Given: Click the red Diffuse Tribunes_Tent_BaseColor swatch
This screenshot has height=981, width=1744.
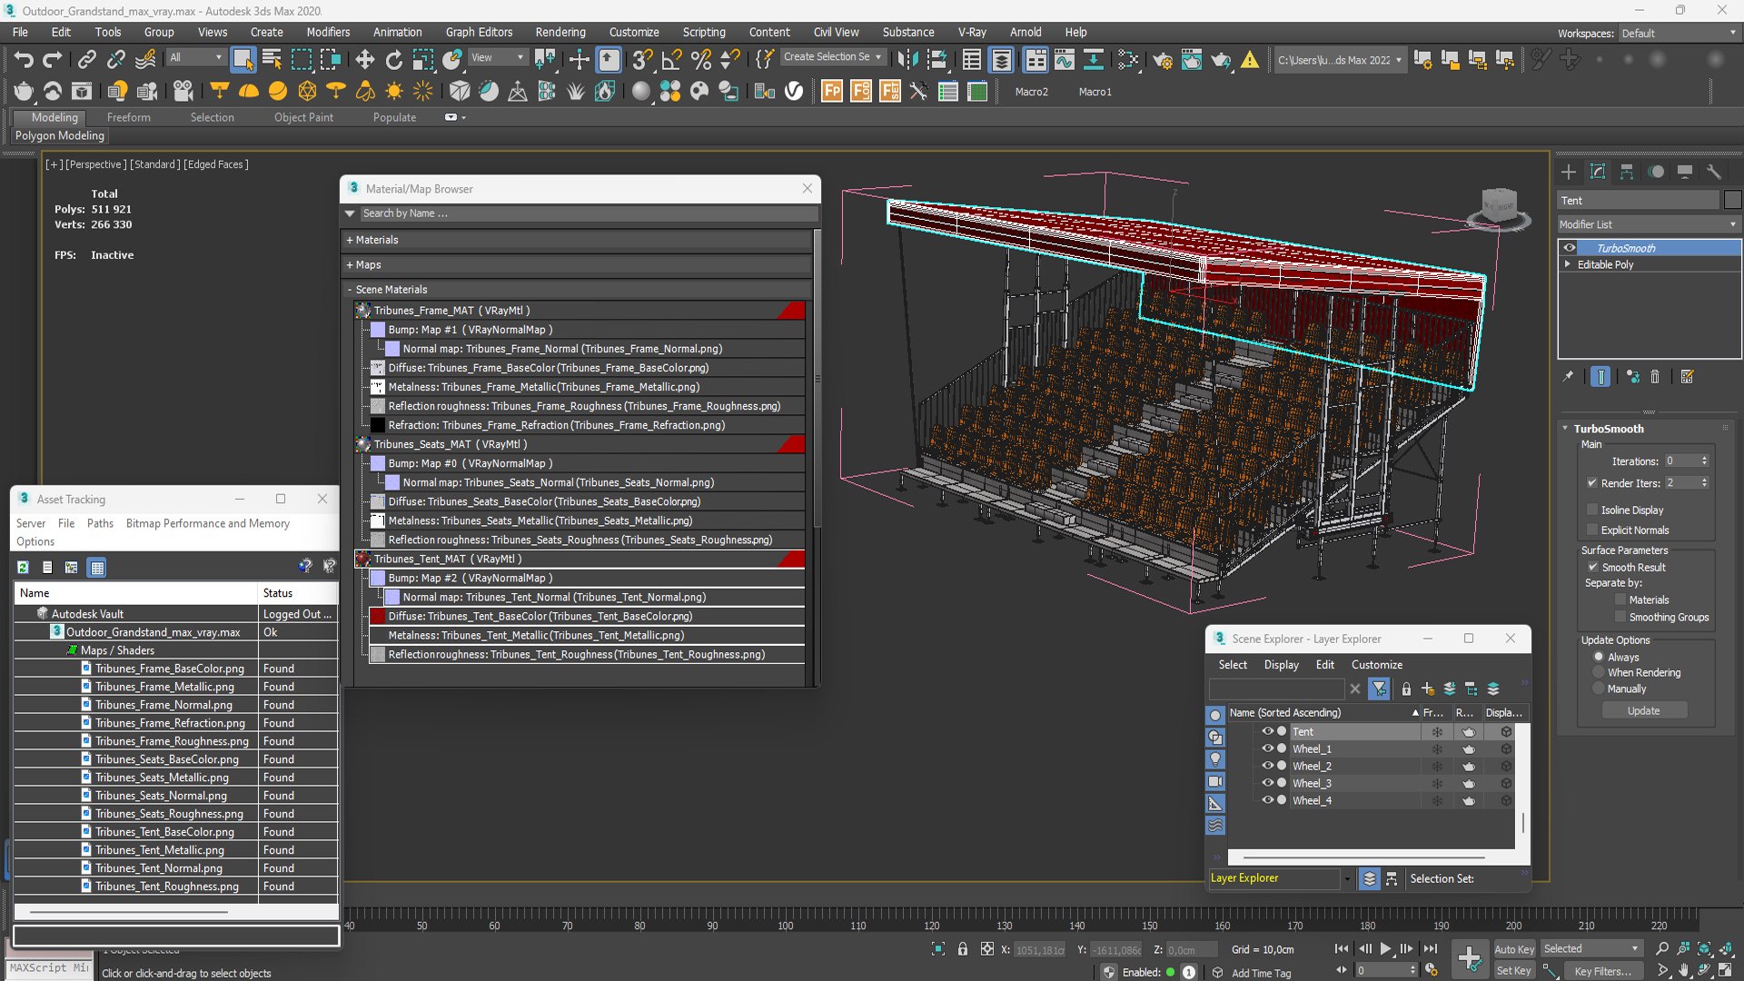Looking at the screenshot, I should pos(378,616).
